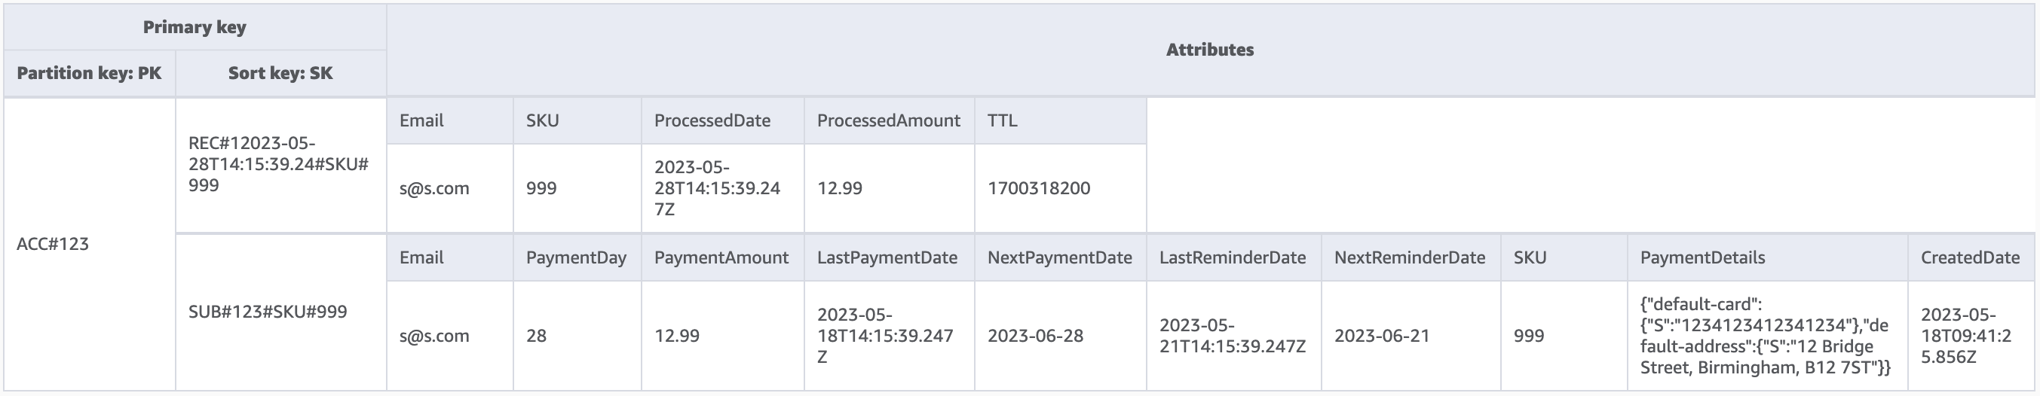Image resolution: width=2040 pixels, height=396 pixels.
Task: Select the LastPaymentDate attribute label
Action: point(887,257)
